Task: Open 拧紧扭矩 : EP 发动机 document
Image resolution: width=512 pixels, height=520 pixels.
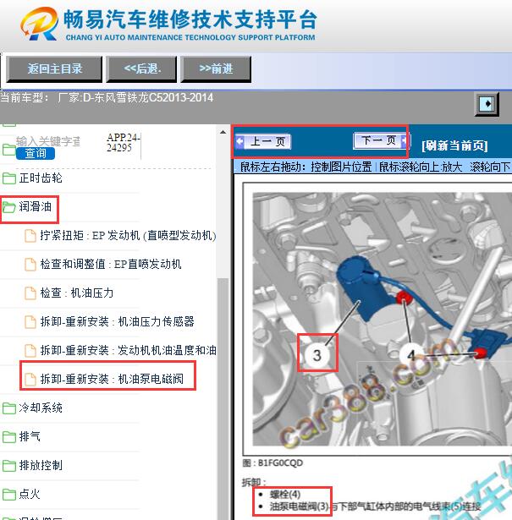Action: [x=128, y=235]
